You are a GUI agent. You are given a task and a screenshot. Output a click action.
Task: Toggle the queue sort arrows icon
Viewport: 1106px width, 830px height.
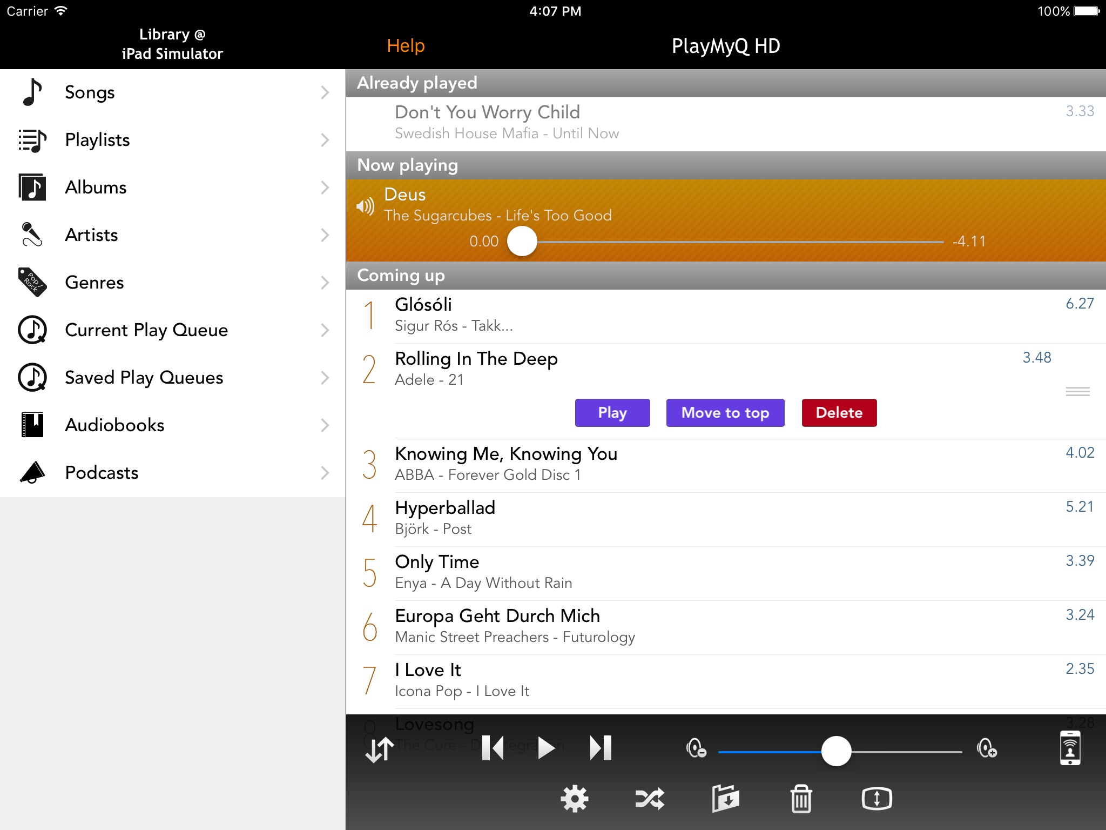pyautogui.click(x=379, y=750)
